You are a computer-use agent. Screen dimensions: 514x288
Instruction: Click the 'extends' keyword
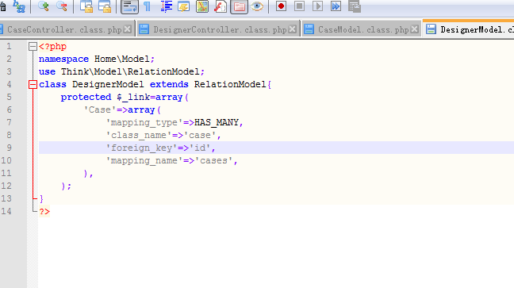169,84
